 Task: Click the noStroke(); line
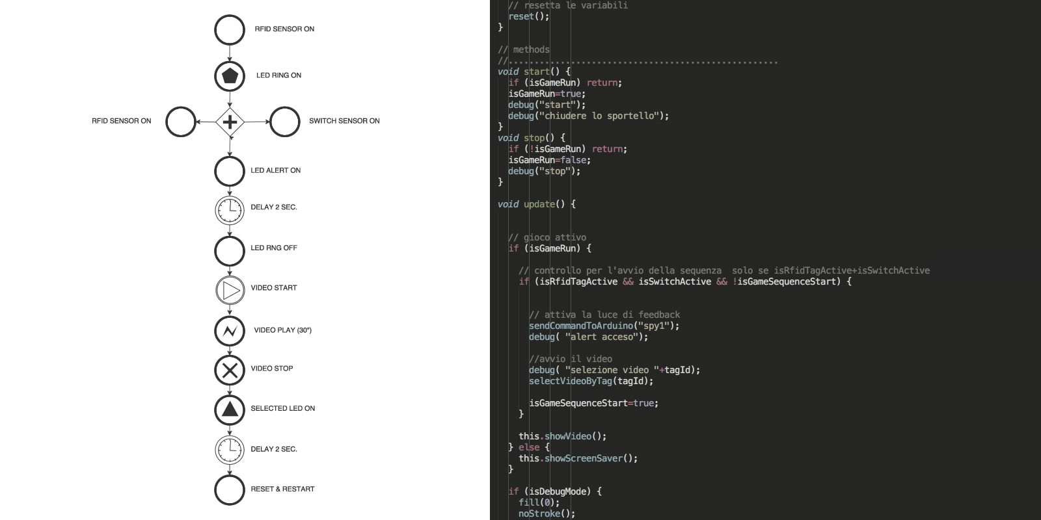pyautogui.click(x=547, y=513)
